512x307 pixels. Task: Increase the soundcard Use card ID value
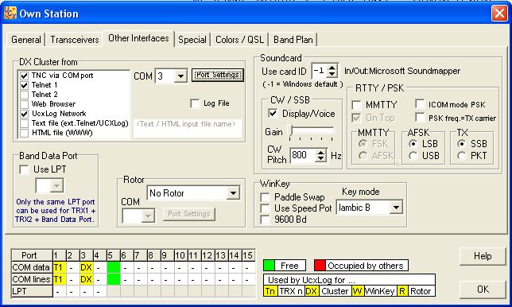[332, 68]
